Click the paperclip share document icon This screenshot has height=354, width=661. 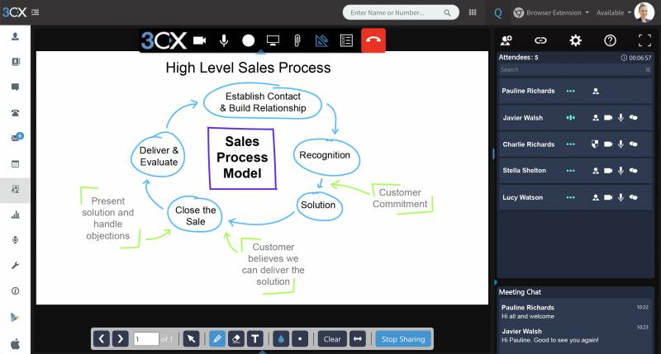(x=296, y=40)
